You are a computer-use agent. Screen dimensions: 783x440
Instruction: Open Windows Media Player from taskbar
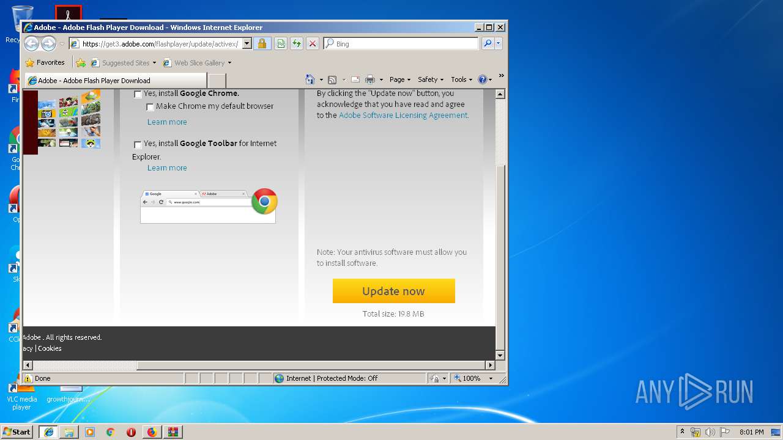[x=90, y=432]
